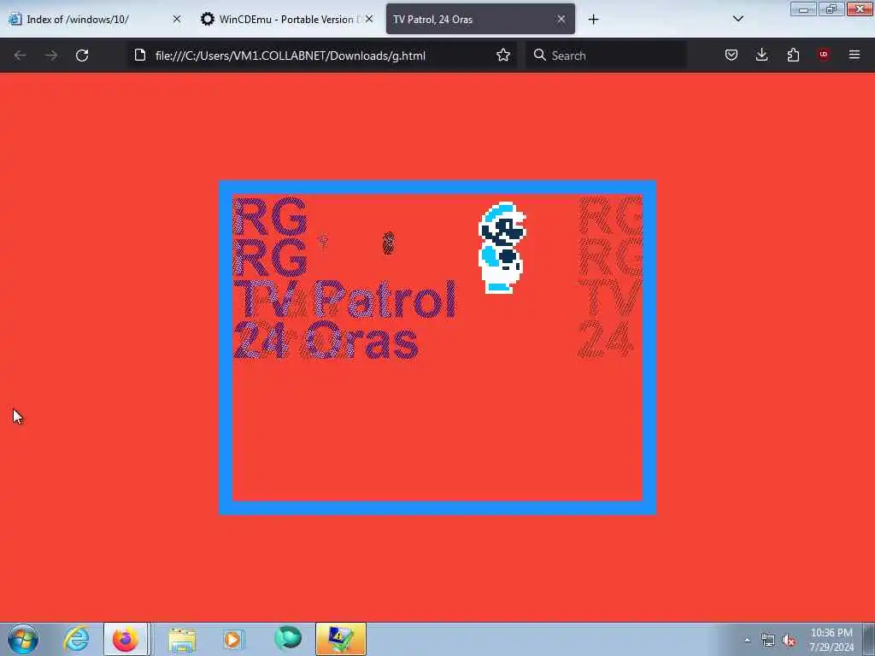This screenshot has height=656, width=875.
Task: Open the muted volume tray icon
Action: 789,641
